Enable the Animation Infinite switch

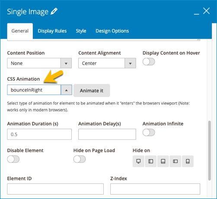point(149,133)
